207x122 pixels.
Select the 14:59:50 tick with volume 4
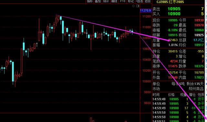click(178, 117)
